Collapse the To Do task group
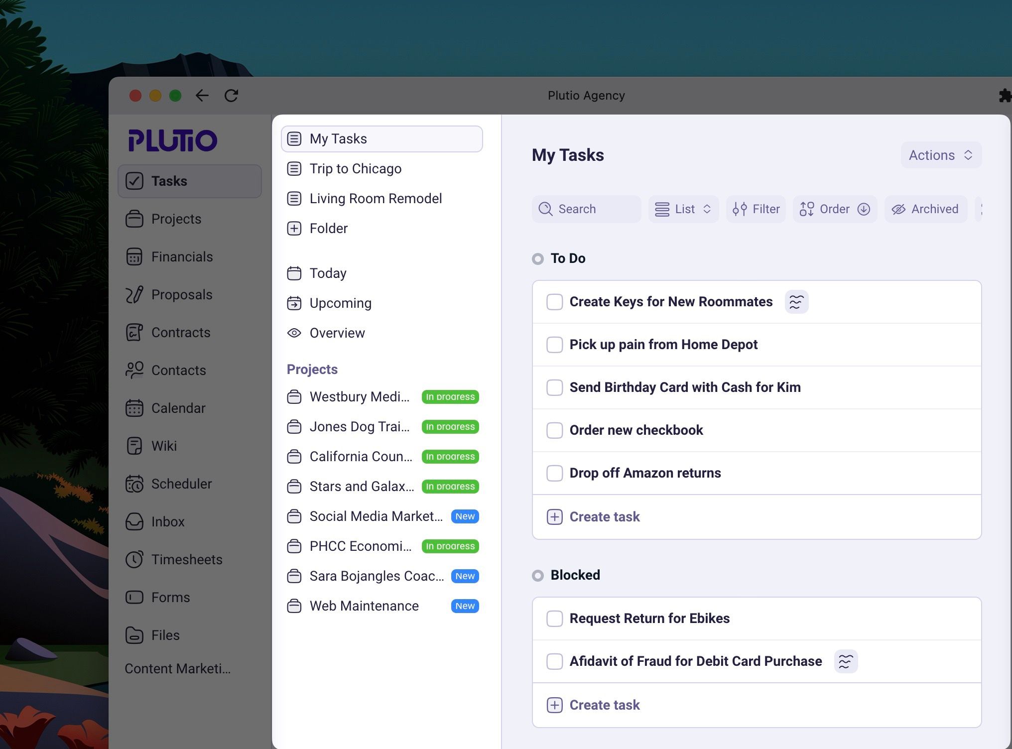Image resolution: width=1012 pixels, height=749 pixels. (x=537, y=258)
